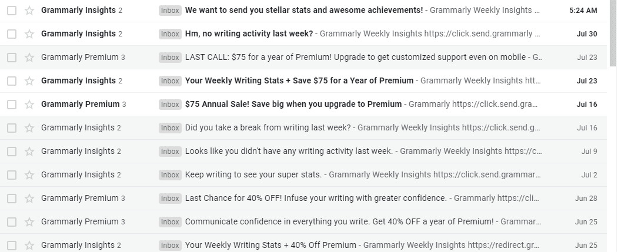Star the '$75 Annual Sale' email
Image resolution: width=618 pixels, height=252 pixels.
[x=29, y=105]
